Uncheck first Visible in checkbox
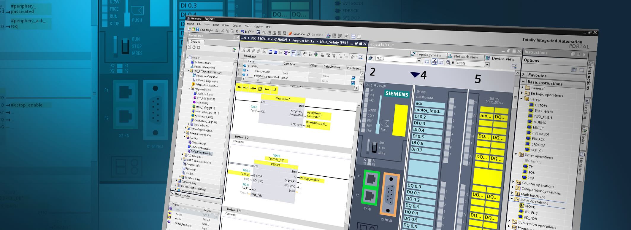This screenshot has height=230, width=631. click(353, 78)
